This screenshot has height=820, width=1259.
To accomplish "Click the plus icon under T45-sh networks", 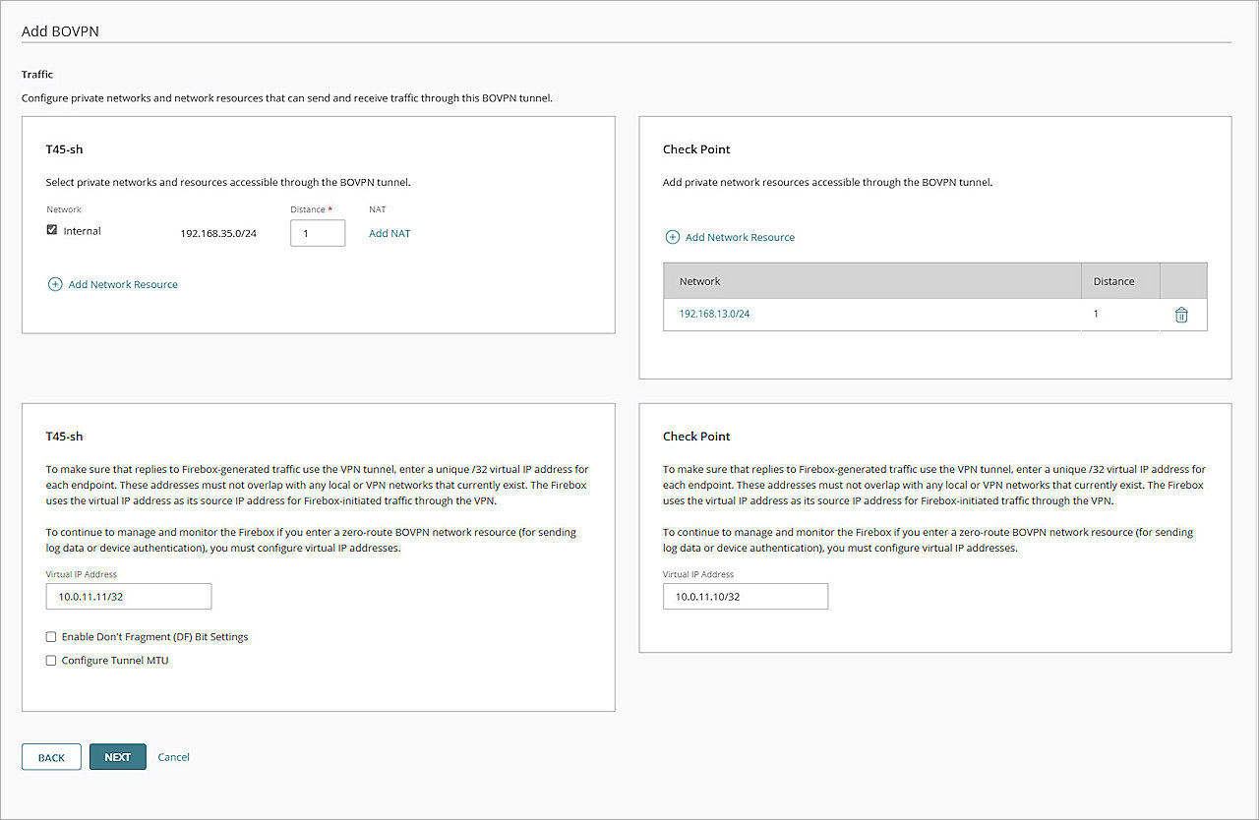I will 55,284.
